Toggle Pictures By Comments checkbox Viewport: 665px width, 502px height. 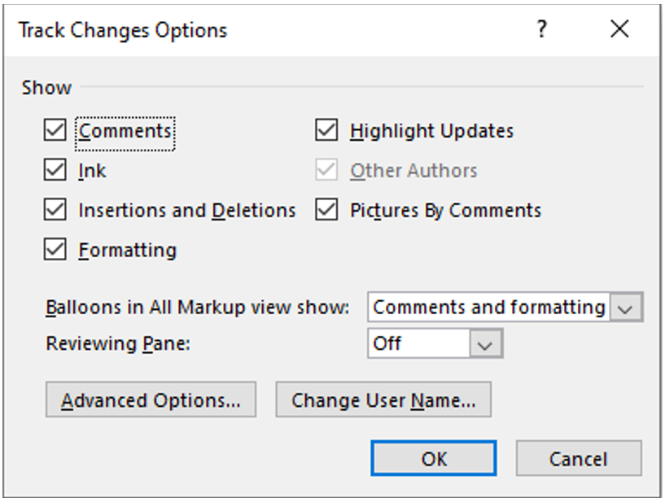[326, 210]
